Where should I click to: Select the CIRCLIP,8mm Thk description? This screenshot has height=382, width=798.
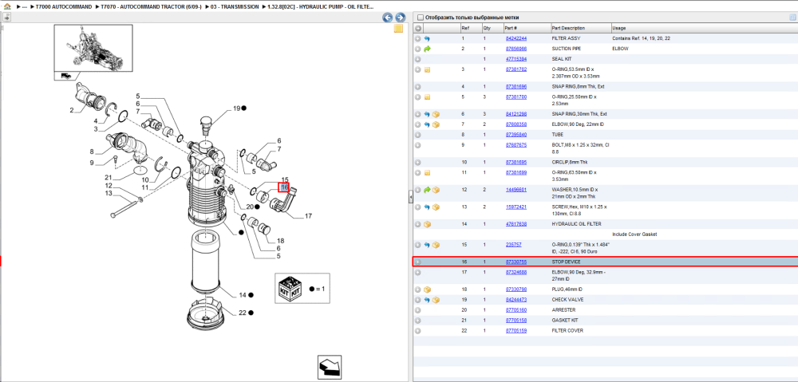[x=571, y=162]
